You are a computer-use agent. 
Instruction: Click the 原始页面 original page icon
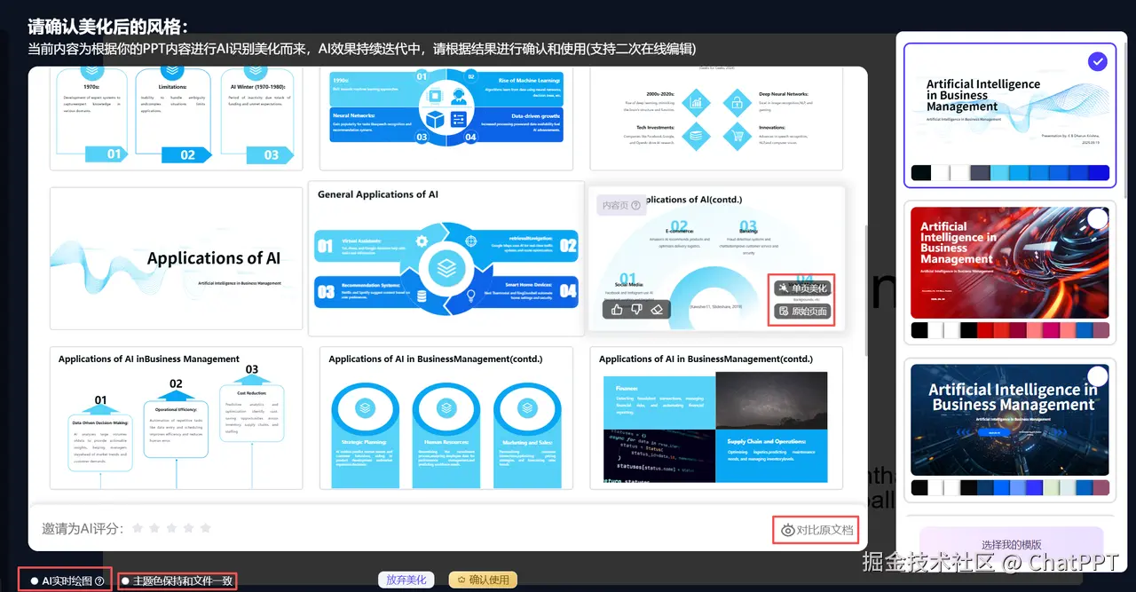[785, 312]
